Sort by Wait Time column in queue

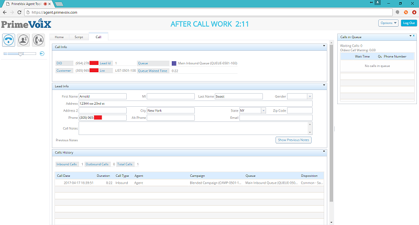coord(362,57)
